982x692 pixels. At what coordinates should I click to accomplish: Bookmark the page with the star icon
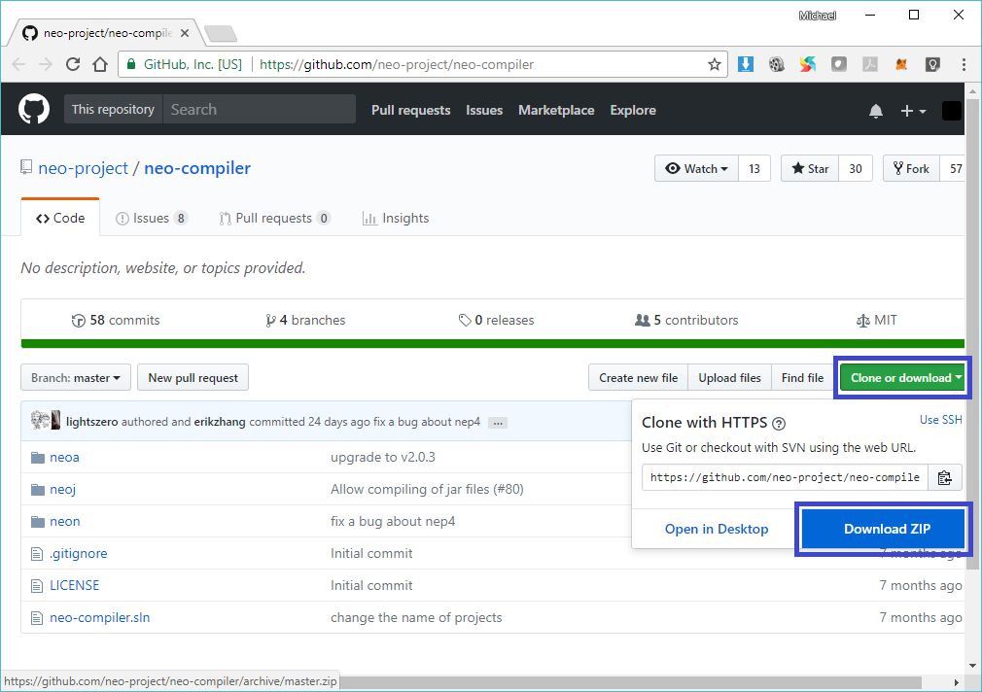pos(714,64)
